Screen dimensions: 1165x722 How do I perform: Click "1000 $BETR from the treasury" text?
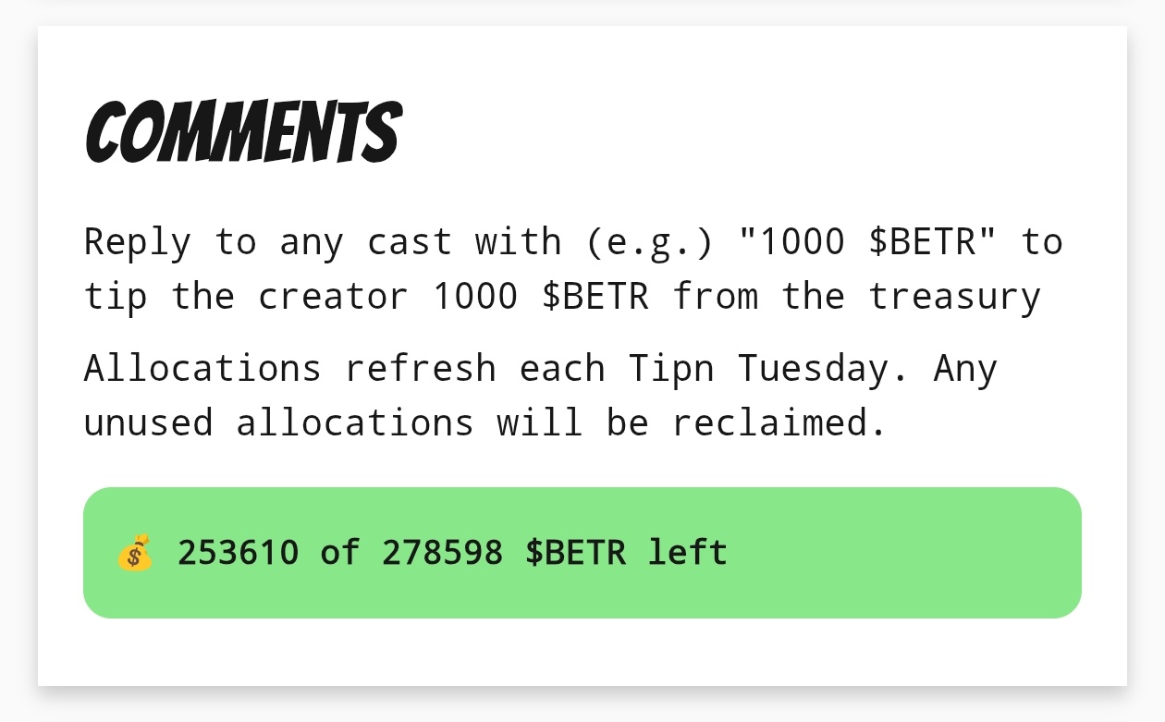737,296
